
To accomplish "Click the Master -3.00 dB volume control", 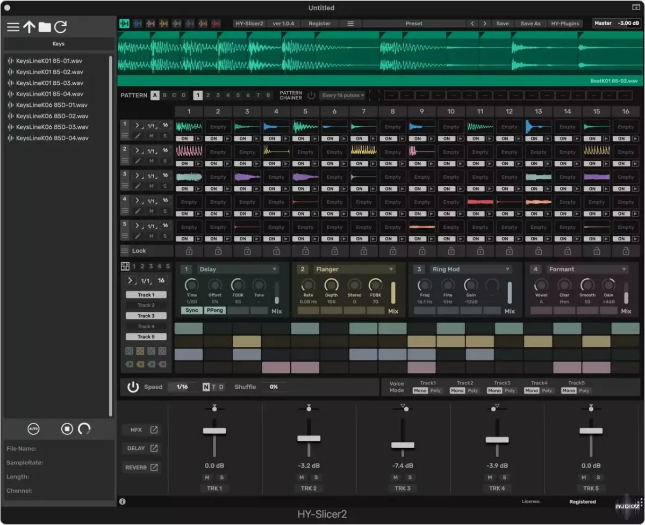I will [x=617, y=23].
